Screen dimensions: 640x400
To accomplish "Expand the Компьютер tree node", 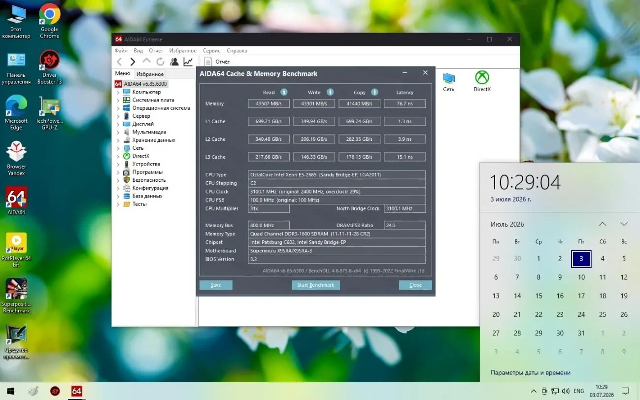I will (118, 92).
